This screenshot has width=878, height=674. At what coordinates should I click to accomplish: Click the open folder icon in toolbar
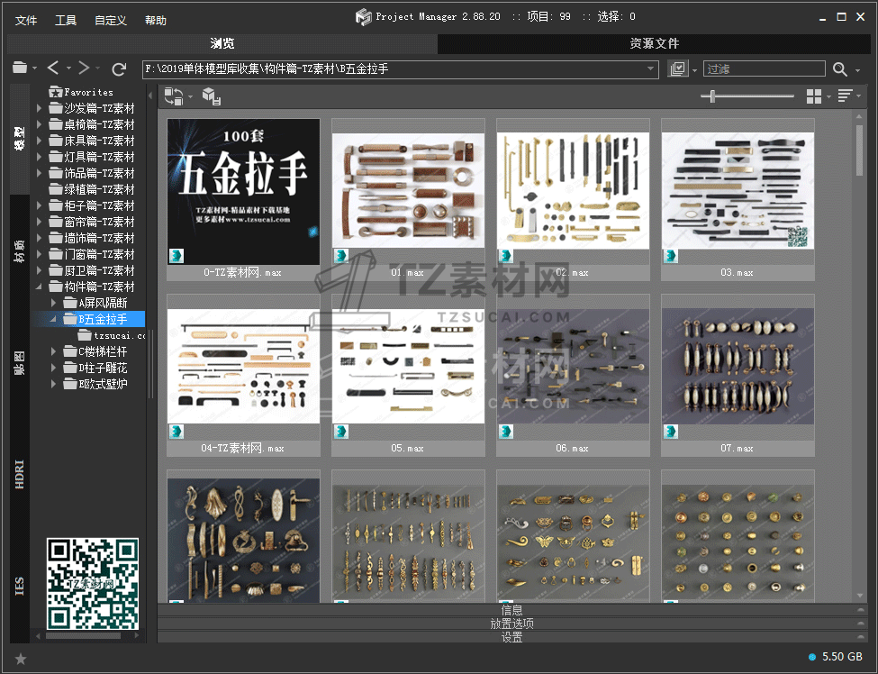(x=20, y=68)
